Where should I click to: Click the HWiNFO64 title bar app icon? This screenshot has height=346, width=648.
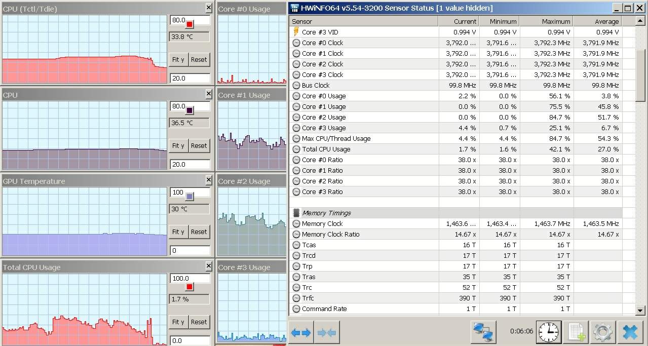294,8
